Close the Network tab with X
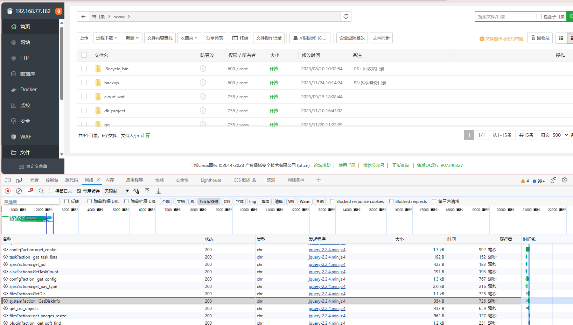The image size is (573, 325). click(98, 180)
